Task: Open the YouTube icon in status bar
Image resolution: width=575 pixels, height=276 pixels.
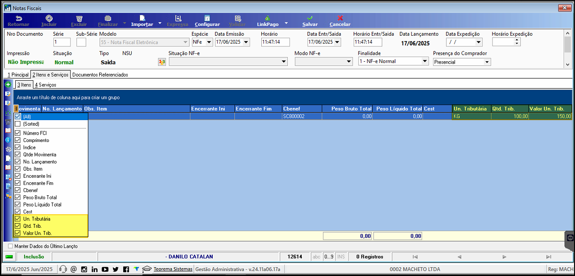Action: [x=105, y=269]
